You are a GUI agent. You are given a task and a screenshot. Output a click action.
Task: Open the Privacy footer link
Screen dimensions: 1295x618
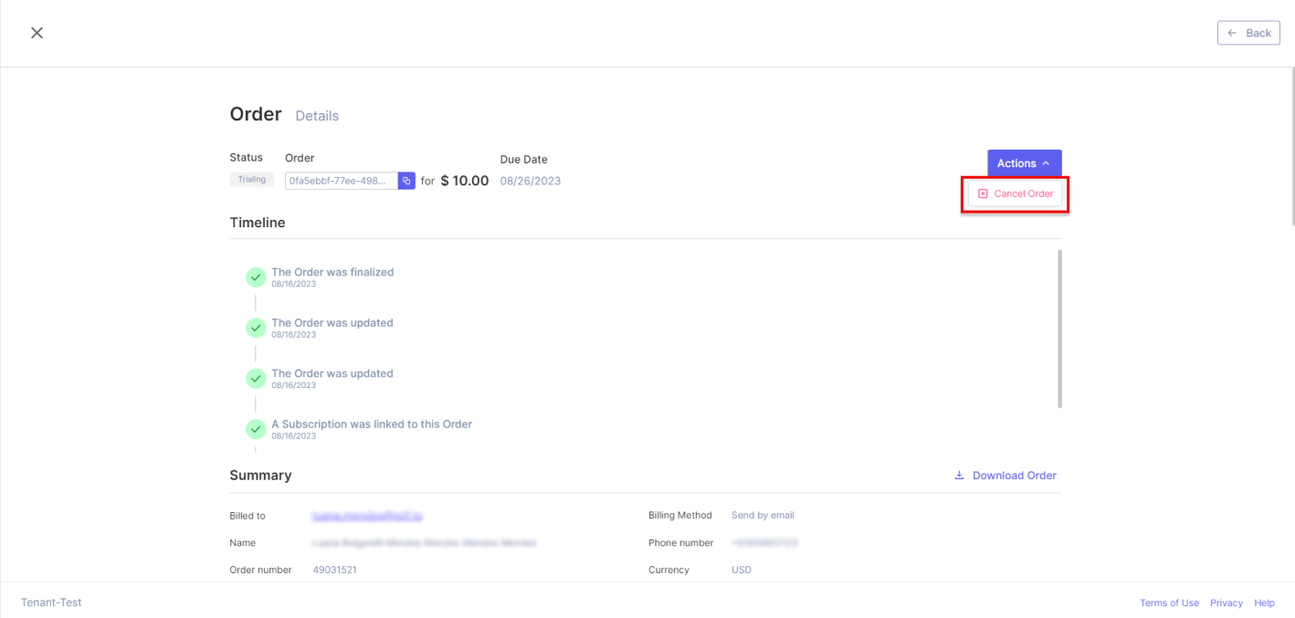coord(1227,602)
